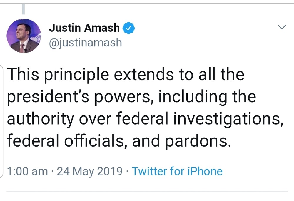Click the @justinamash handle
Image resolution: width=294 pixels, height=201 pixels.
(85, 43)
